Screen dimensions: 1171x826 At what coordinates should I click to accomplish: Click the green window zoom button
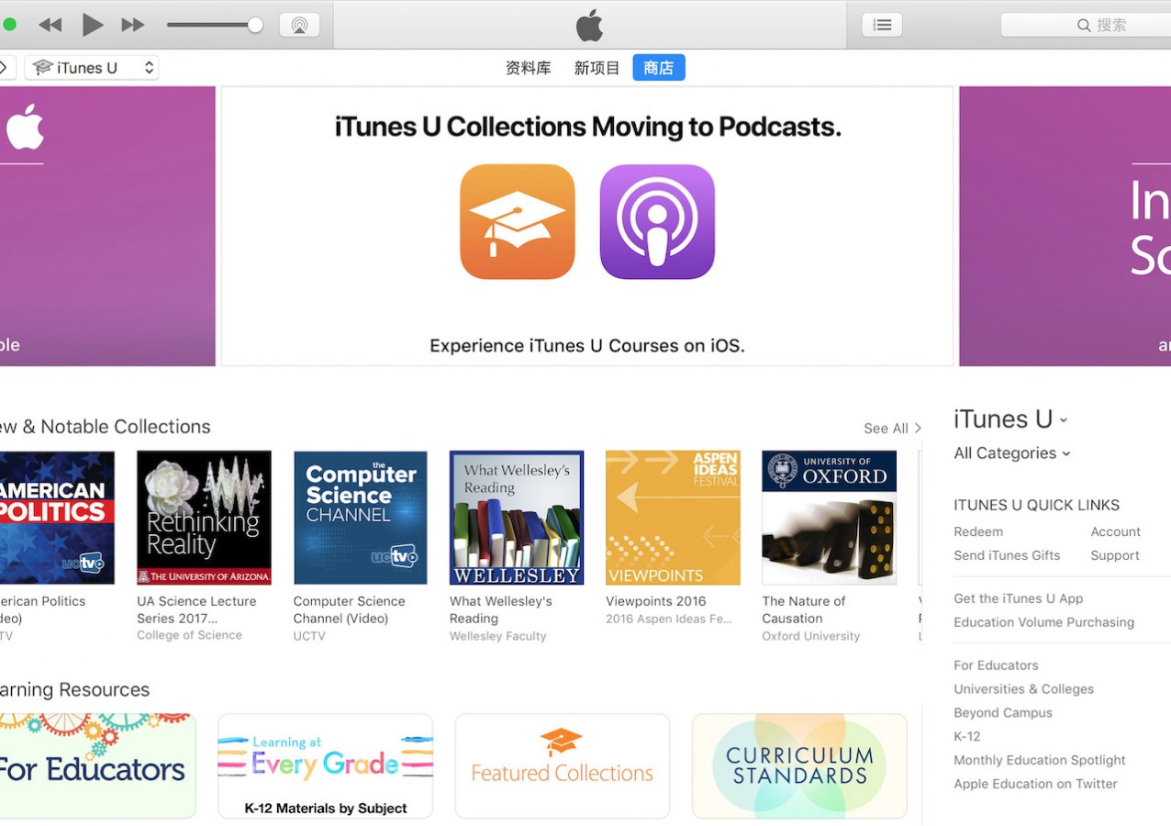point(9,25)
